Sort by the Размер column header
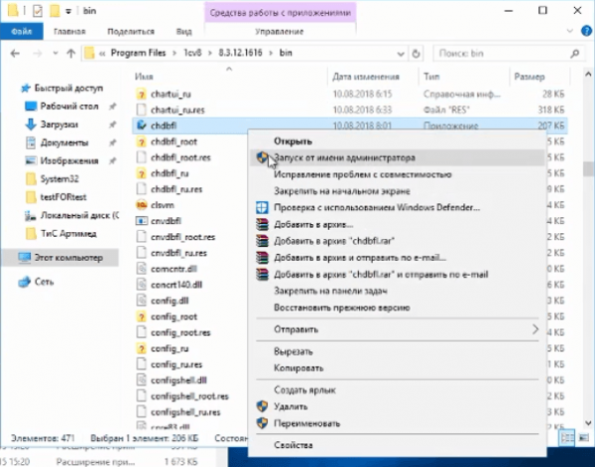 (530, 76)
